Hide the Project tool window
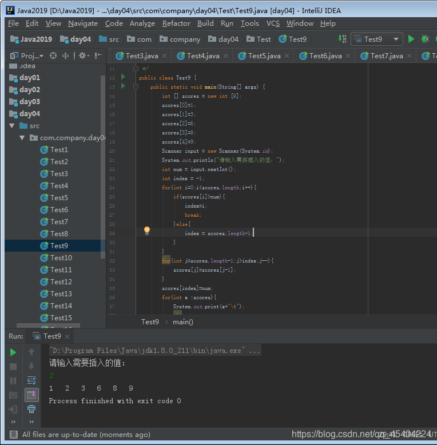437x445 pixels. pos(98,55)
